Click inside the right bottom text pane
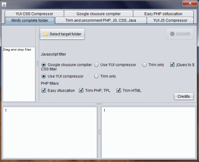The image size is (199, 162). click(149, 133)
